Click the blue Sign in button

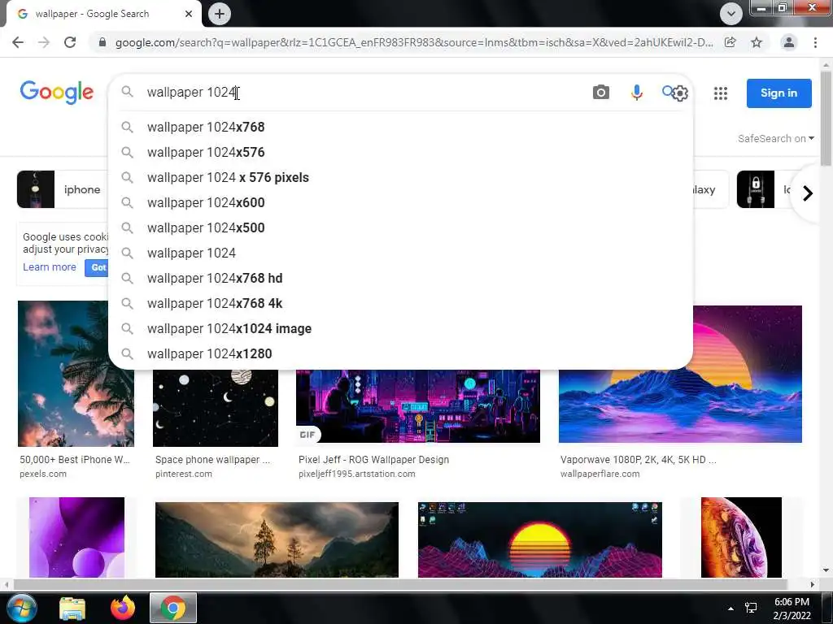point(778,93)
